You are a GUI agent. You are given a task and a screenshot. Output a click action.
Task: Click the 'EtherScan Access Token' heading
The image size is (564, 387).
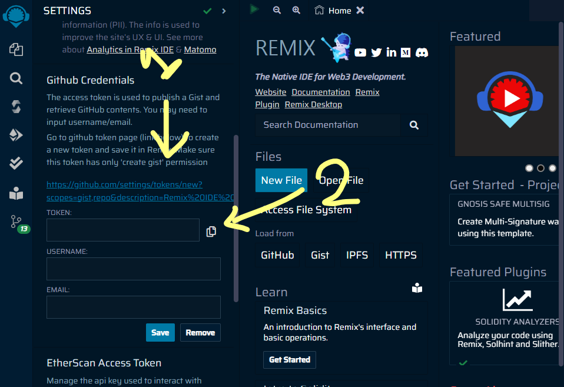click(x=104, y=363)
